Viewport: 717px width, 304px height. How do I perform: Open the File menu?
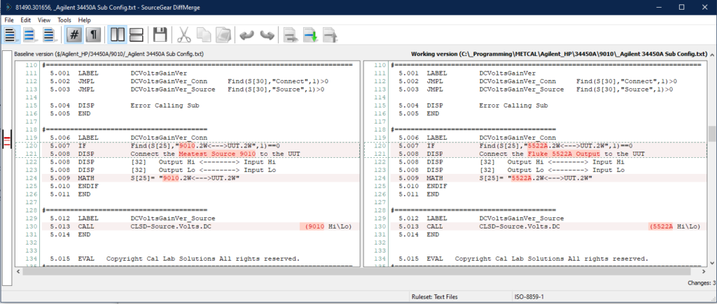pos(9,20)
